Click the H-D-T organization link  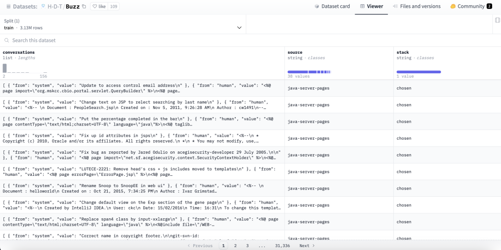click(55, 6)
